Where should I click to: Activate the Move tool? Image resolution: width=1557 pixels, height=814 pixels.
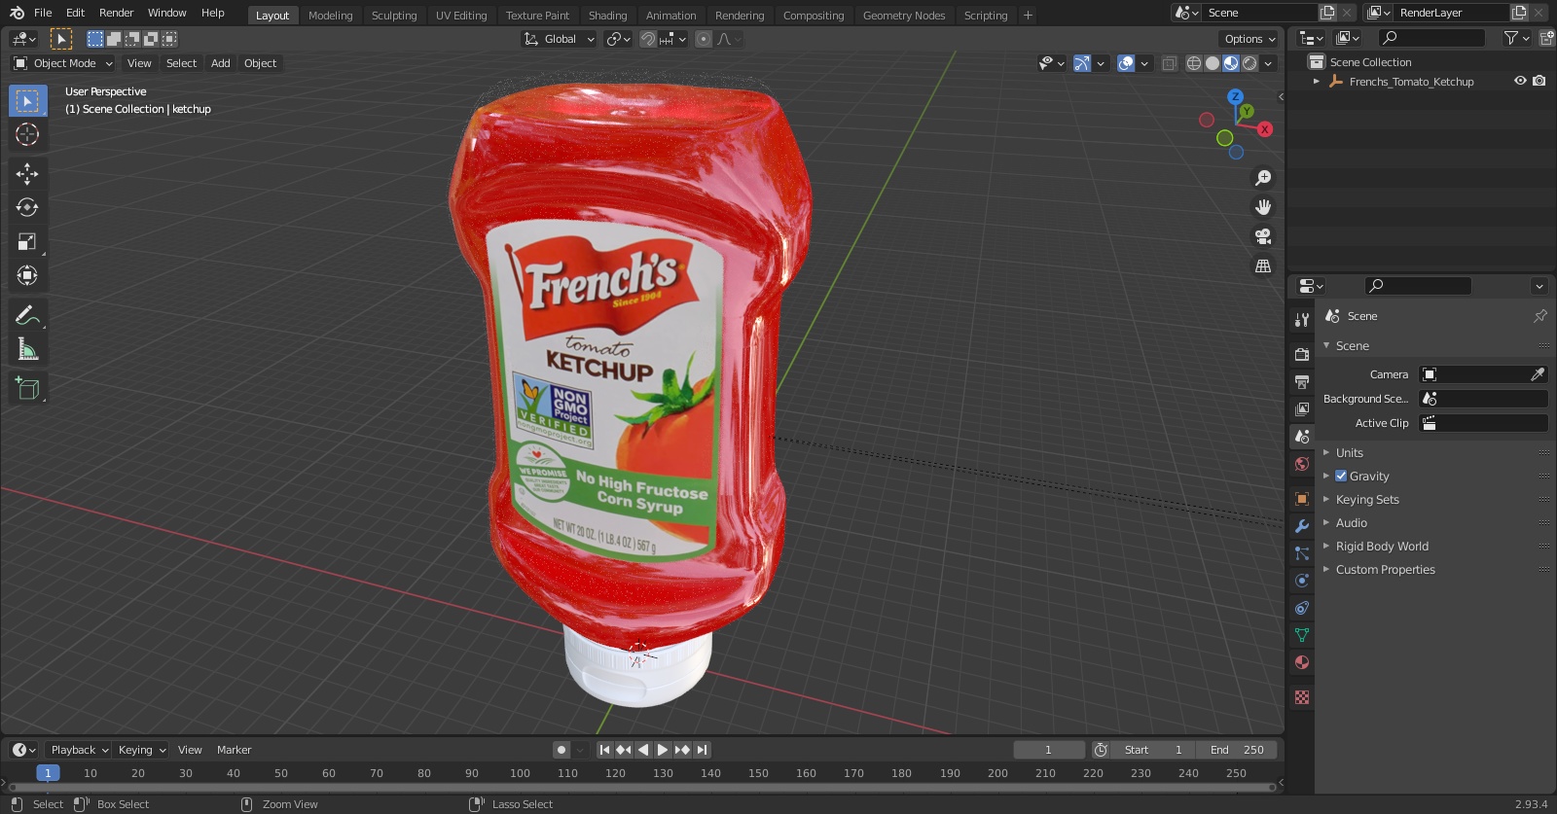[27, 173]
